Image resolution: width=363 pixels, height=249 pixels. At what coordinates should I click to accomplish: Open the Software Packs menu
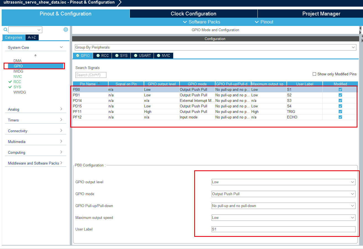[x=202, y=22]
